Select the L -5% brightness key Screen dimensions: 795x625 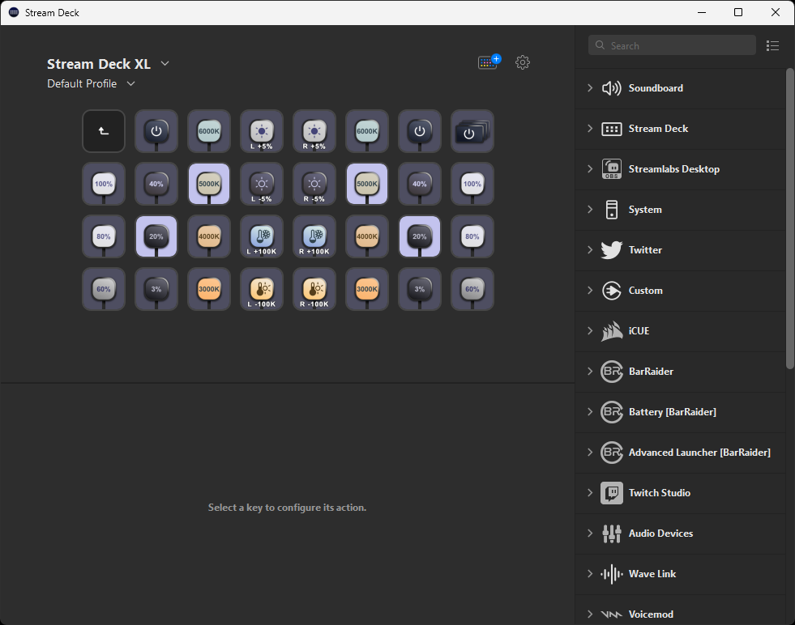click(262, 184)
